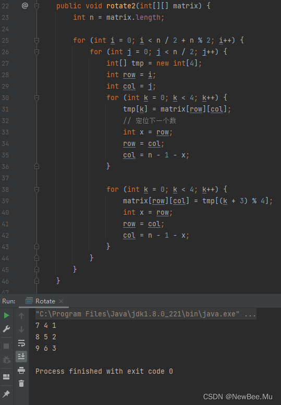Click 'tmp[k]' on line 31
Viewport: 281px width, 405px height.
pos(136,109)
